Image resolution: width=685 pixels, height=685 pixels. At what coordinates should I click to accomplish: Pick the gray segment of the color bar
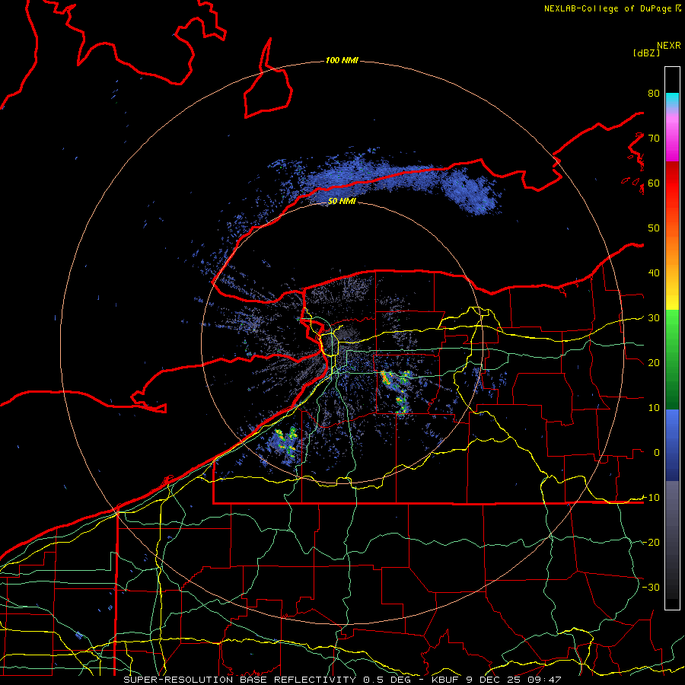tap(672, 540)
